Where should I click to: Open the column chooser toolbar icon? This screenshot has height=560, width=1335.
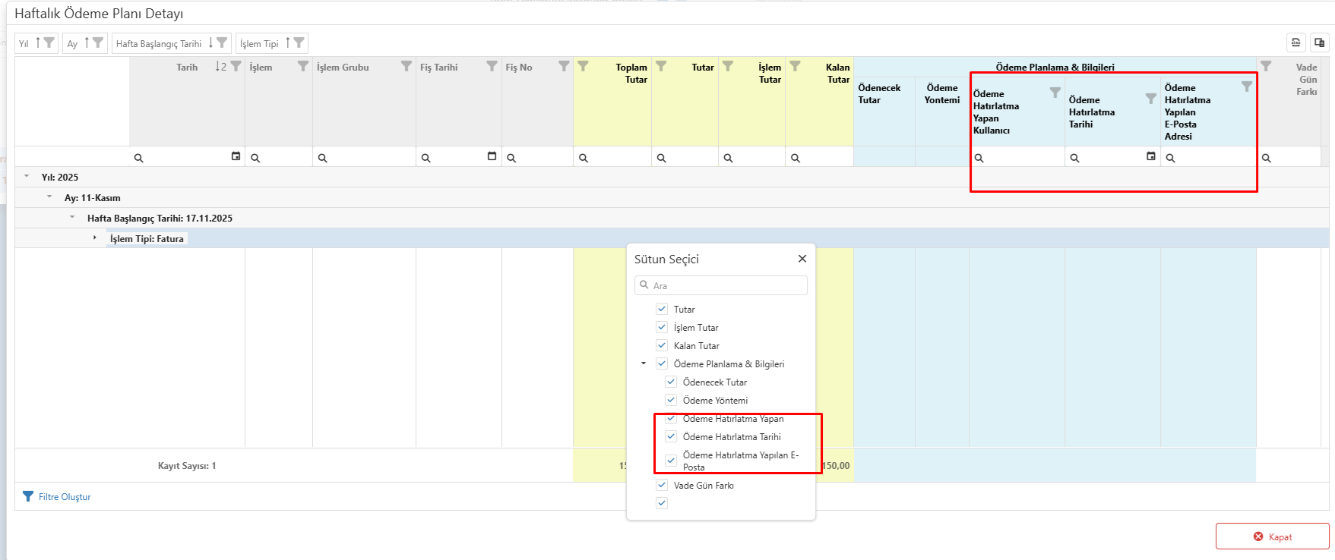click(x=1320, y=42)
